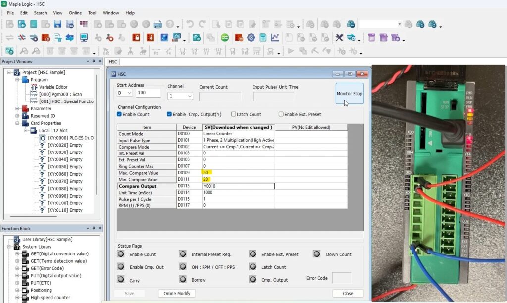Click the Compare Output Y0010 cell
507x303 pixels.
point(238,186)
